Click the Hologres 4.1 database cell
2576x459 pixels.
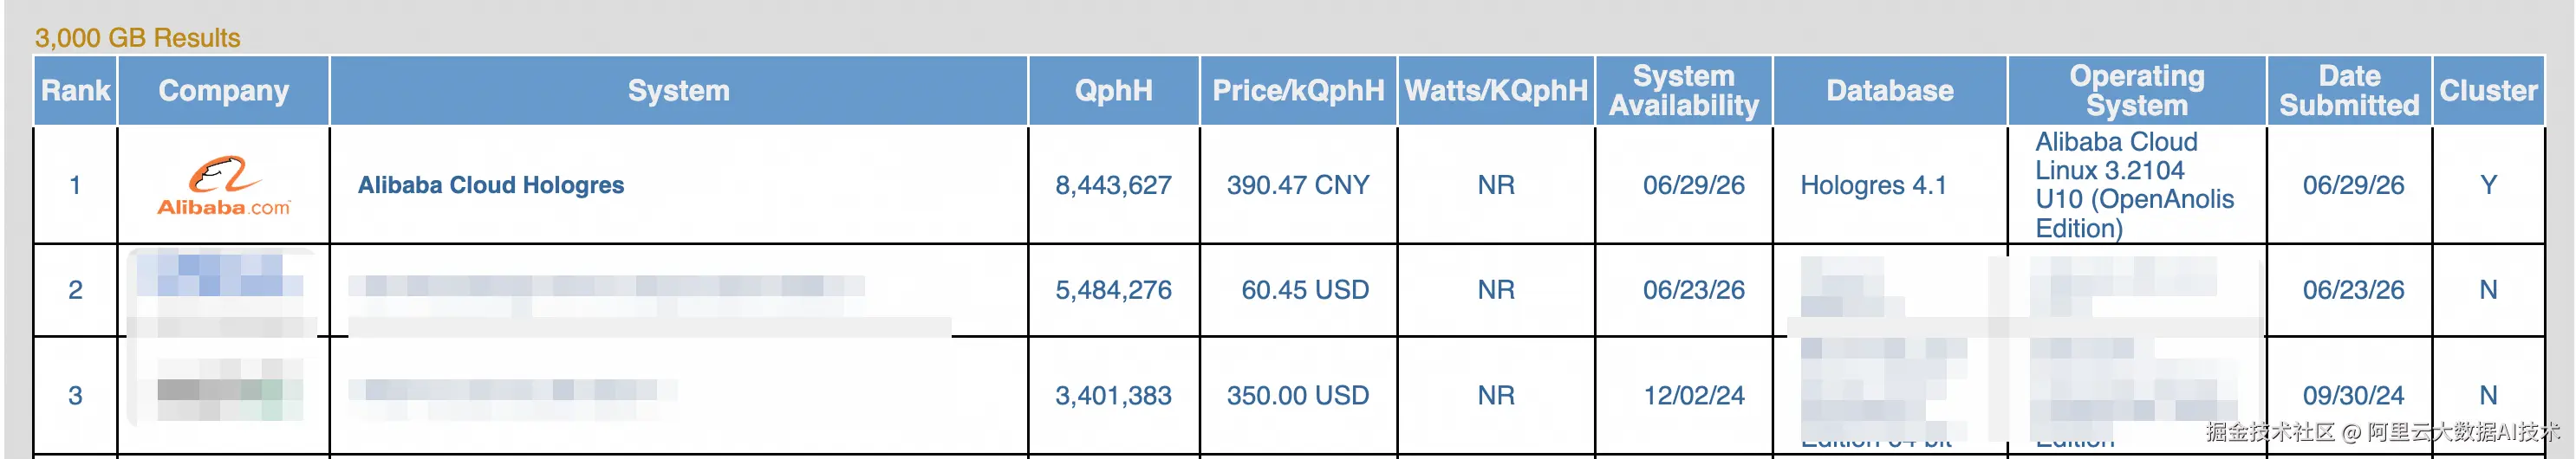point(1873,185)
